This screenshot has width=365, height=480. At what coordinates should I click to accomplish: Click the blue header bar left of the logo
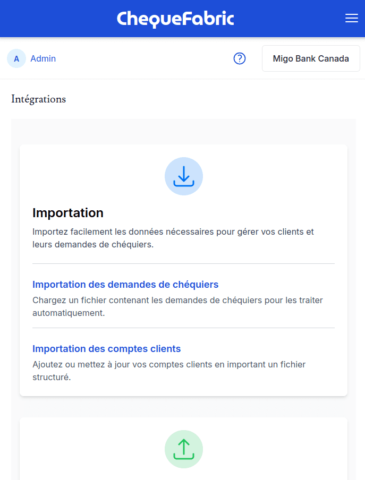pos(53,19)
